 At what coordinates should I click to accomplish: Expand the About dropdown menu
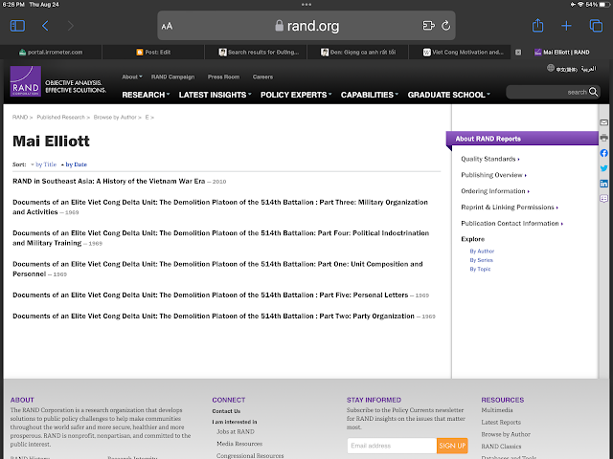[x=132, y=76]
